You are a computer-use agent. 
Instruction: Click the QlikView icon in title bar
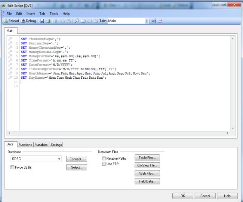(4, 6)
